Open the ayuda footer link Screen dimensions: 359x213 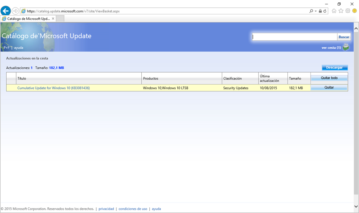(x=156, y=209)
